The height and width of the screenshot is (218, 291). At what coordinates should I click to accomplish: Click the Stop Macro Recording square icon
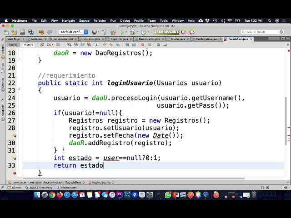point(149,45)
